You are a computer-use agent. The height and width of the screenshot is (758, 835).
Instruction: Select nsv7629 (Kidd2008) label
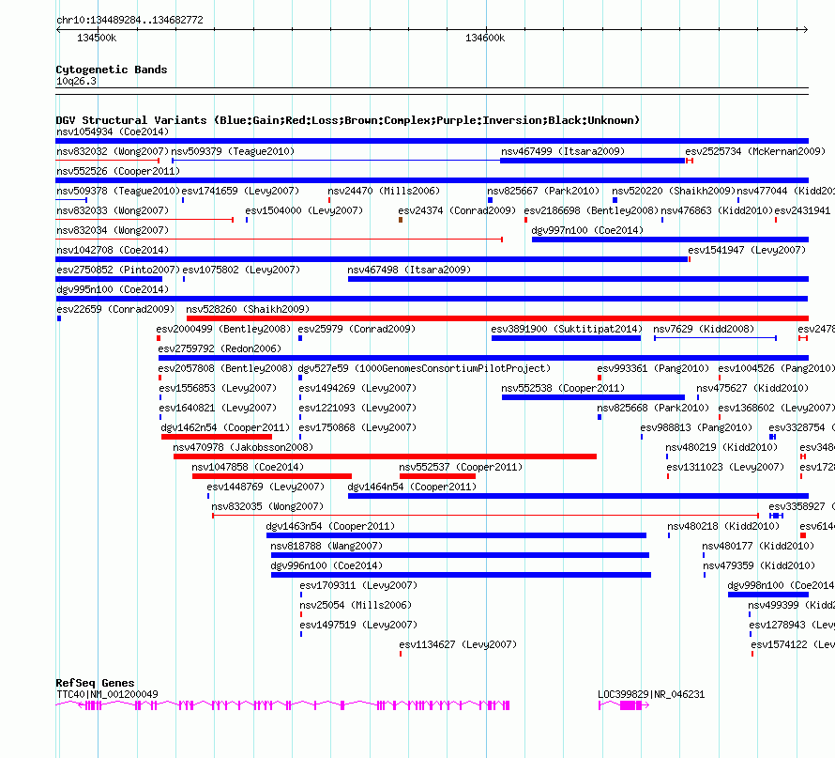(x=704, y=329)
